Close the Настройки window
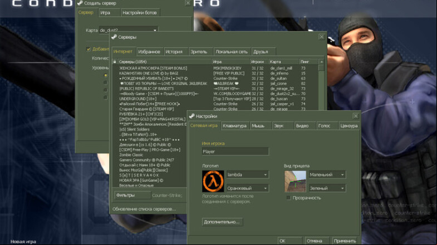 tap(356, 116)
